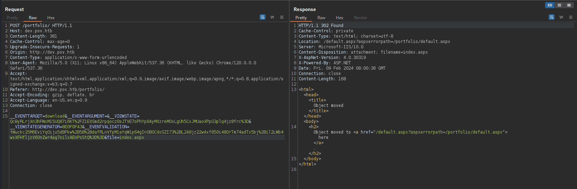Click the User-Agent Mozilla/5.0 header line

[133, 63]
